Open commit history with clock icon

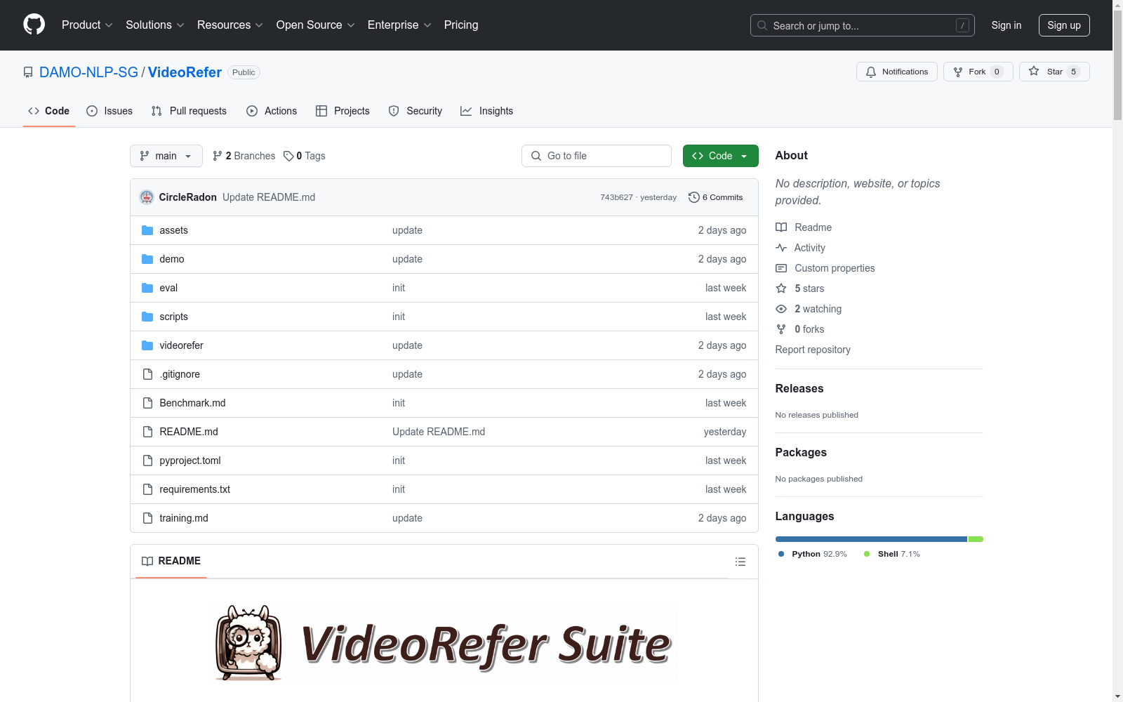[715, 197]
